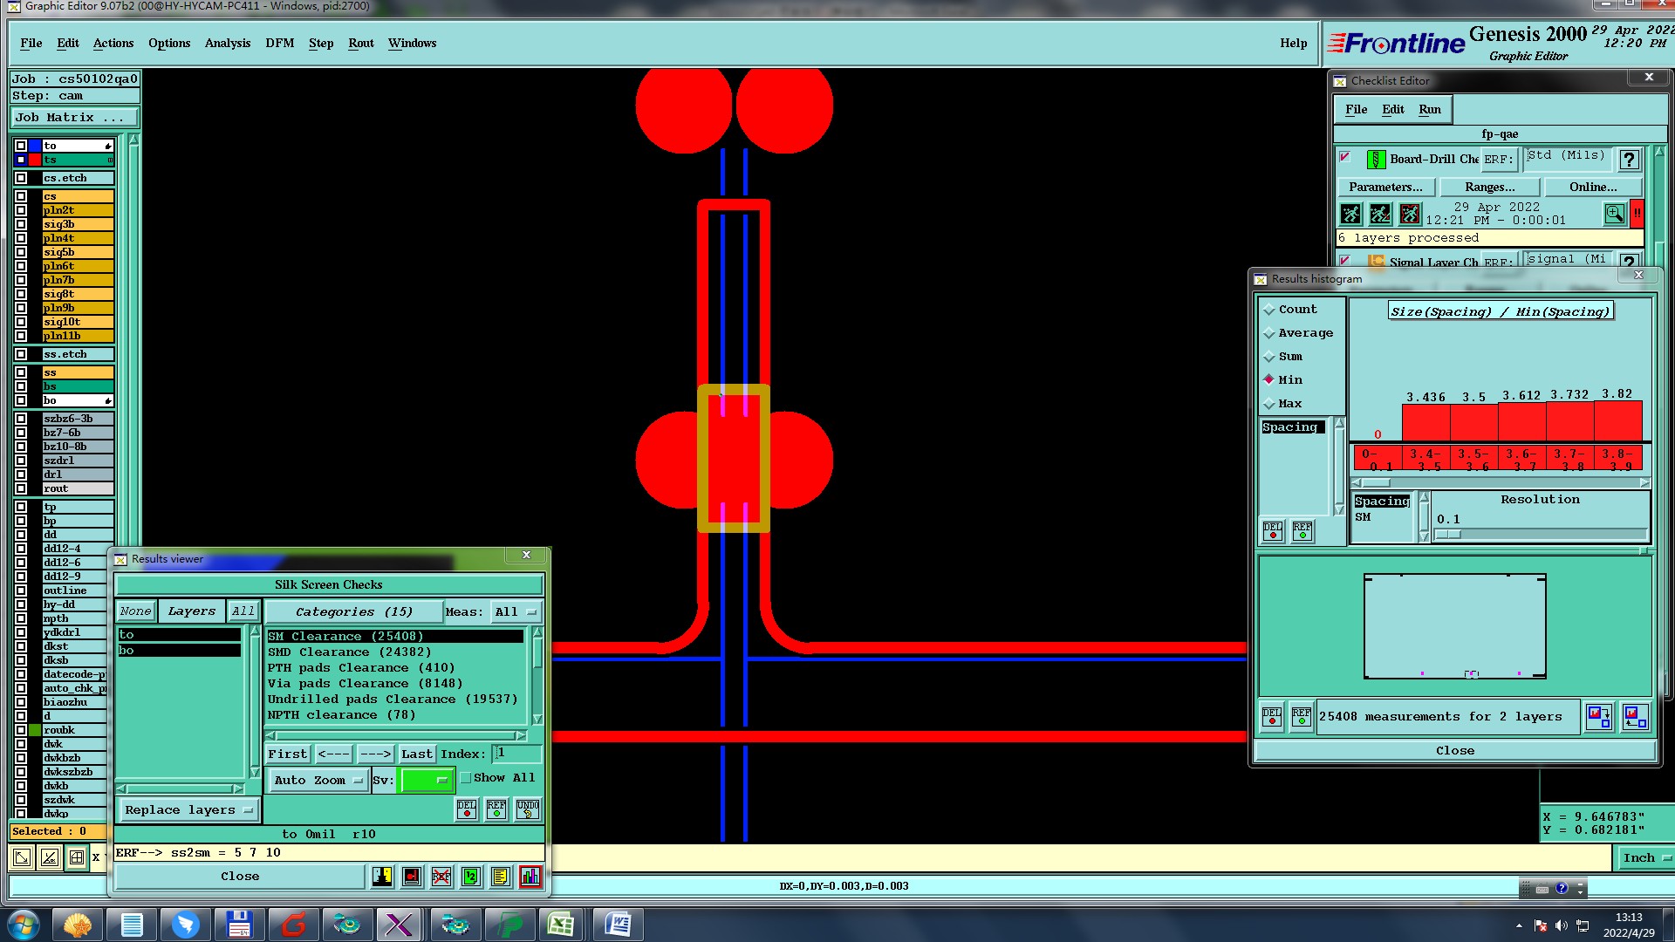Click the Parameters... button

pyautogui.click(x=1384, y=187)
